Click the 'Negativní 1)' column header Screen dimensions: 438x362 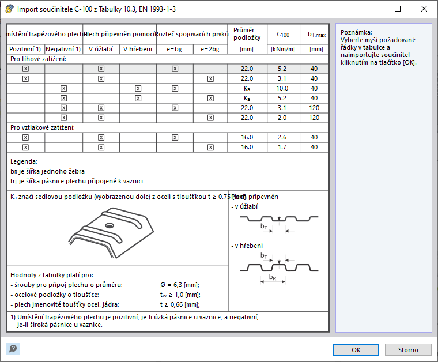[x=63, y=49]
